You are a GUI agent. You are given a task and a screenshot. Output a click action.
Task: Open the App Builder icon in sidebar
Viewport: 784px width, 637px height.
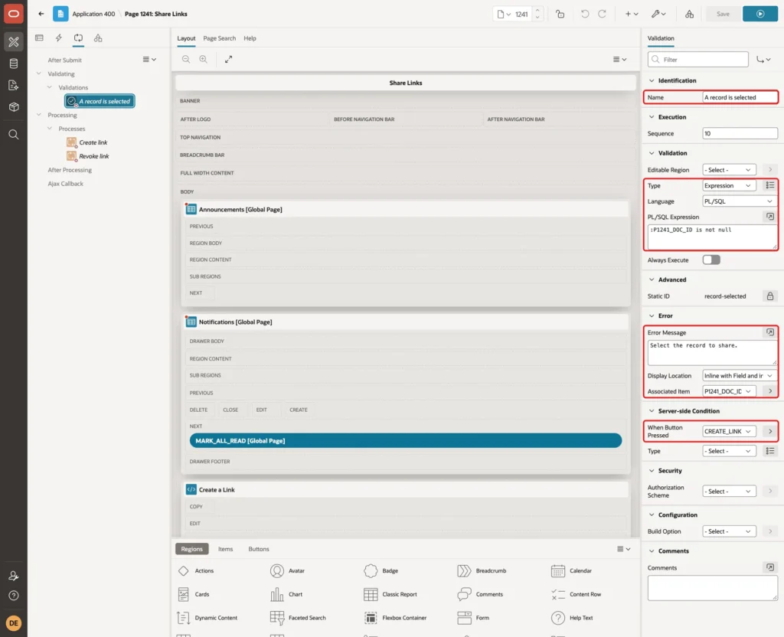(14, 41)
